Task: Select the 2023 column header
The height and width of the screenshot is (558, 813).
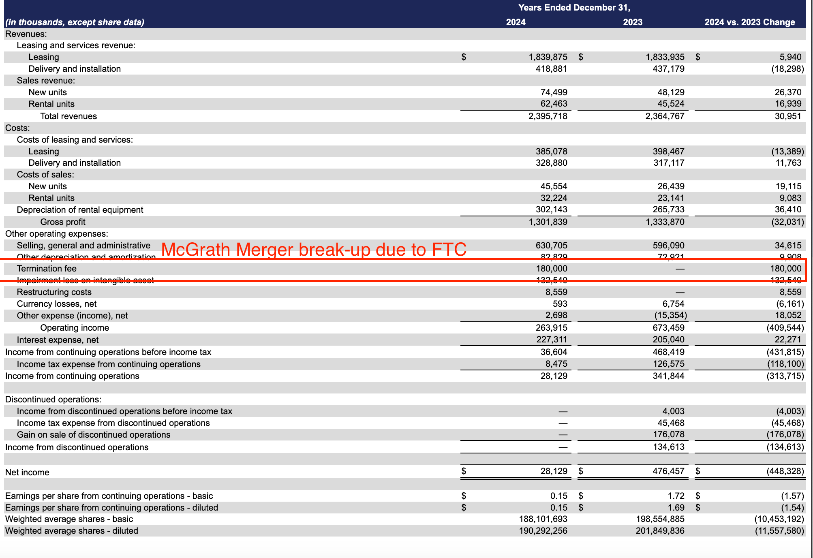Action: [x=632, y=22]
